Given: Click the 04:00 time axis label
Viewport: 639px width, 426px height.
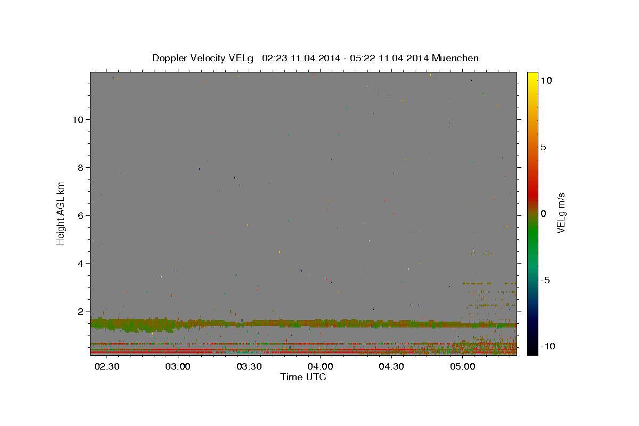Looking at the screenshot, I should pyautogui.click(x=321, y=367).
